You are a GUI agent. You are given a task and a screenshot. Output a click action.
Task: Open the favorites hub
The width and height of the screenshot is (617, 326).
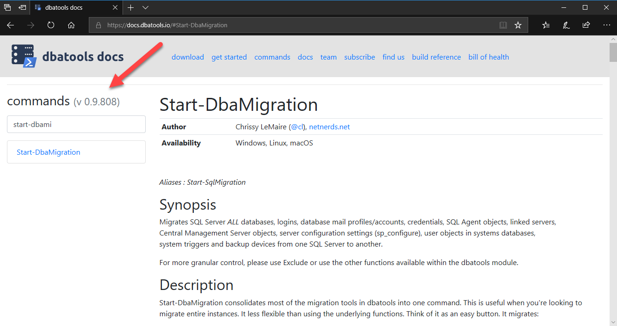click(546, 25)
